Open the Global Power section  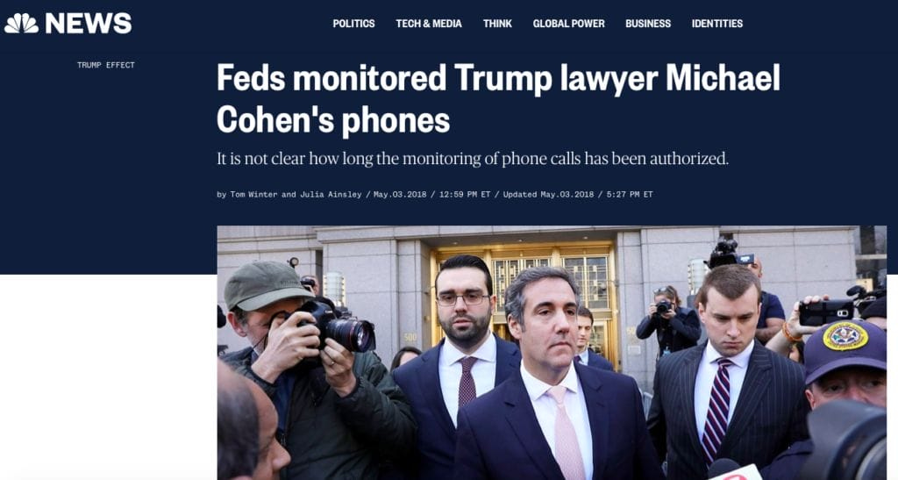tap(568, 24)
